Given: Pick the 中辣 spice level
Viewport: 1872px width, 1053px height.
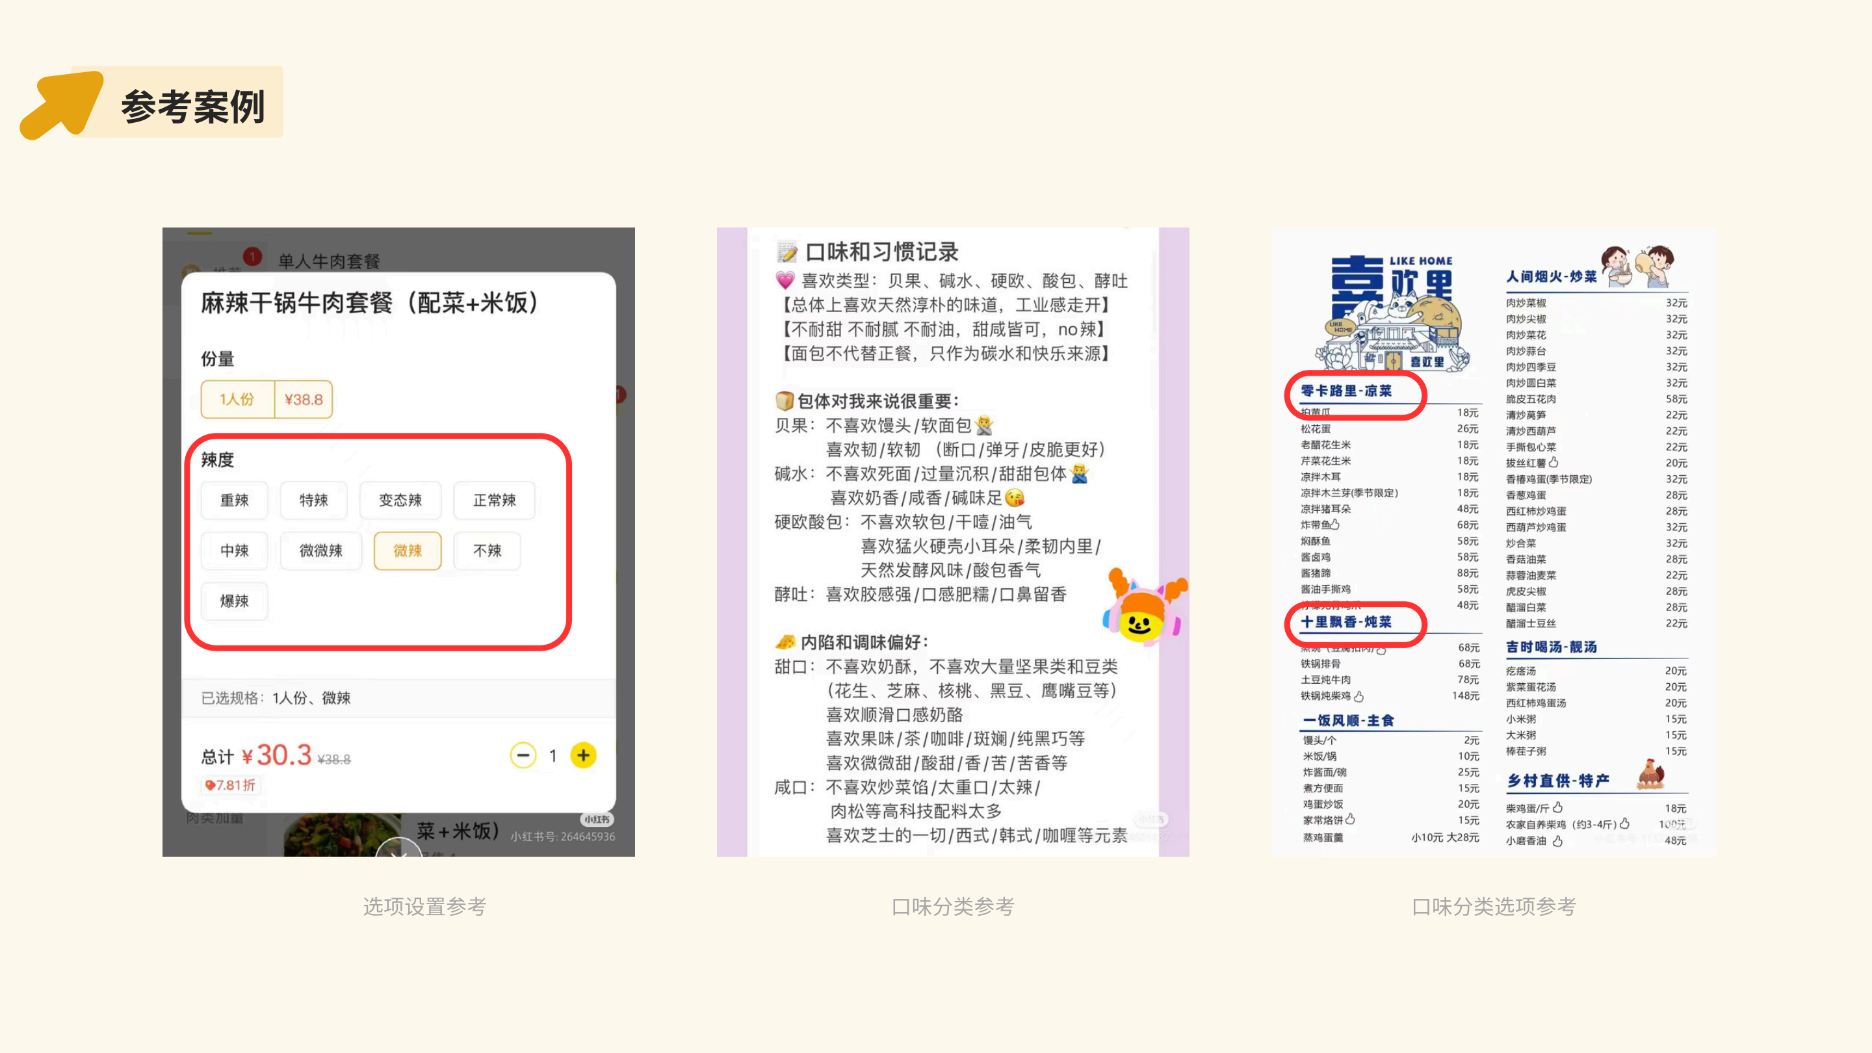Looking at the screenshot, I should pyautogui.click(x=234, y=551).
